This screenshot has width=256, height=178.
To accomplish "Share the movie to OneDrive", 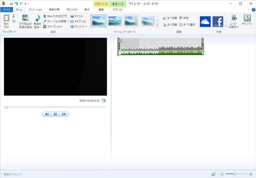I will [x=205, y=22].
